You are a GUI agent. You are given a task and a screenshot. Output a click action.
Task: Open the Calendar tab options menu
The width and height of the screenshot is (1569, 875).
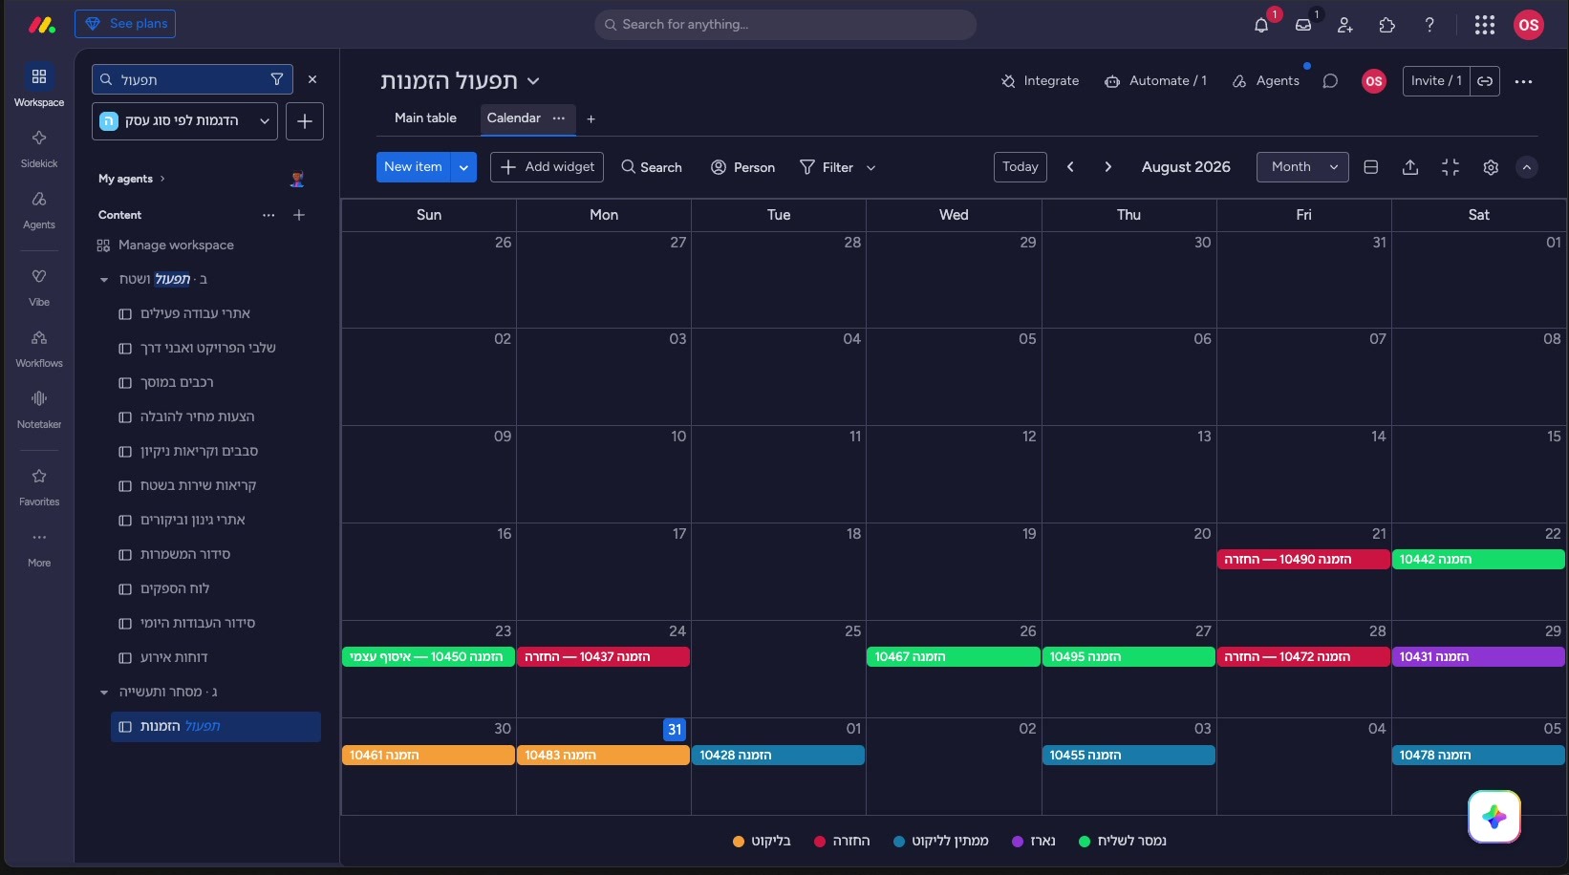point(559,118)
